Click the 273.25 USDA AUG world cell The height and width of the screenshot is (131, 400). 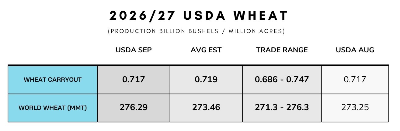pyautogui.click(x=355, y=108)
